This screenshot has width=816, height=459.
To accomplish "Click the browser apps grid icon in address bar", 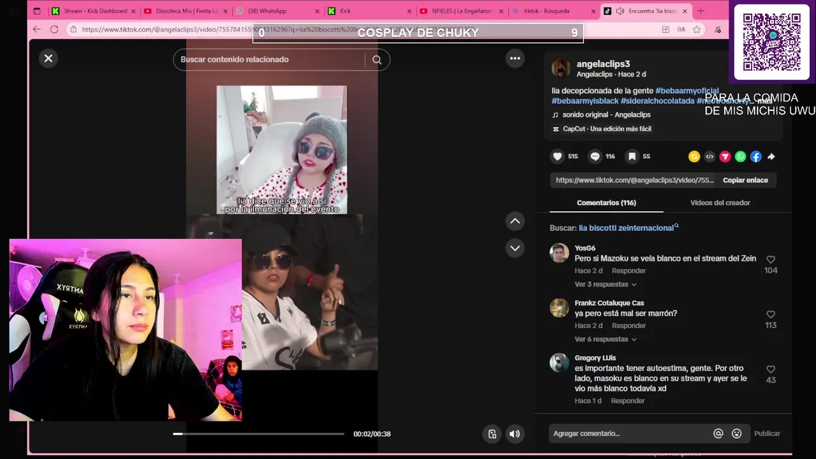I will (x=666, y=29).
